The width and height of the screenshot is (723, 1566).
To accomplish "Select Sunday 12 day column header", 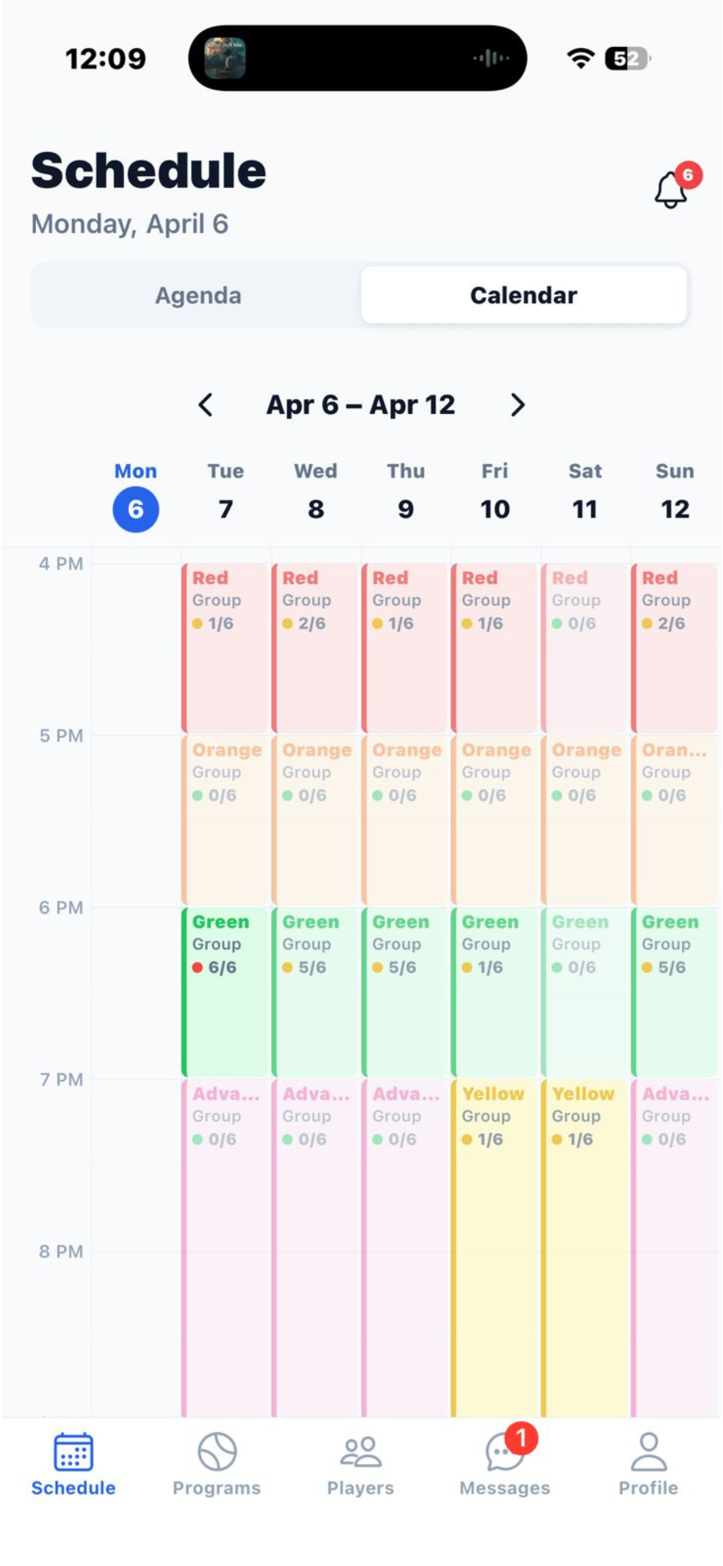I will (x=675, y=491).
